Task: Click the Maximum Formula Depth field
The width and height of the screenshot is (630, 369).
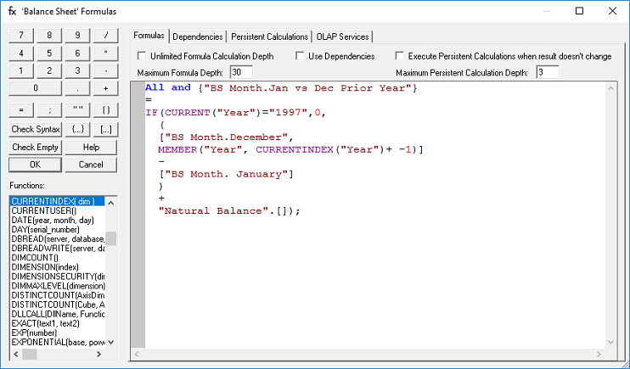Action: pyautogui.click(x=241, y=72)
